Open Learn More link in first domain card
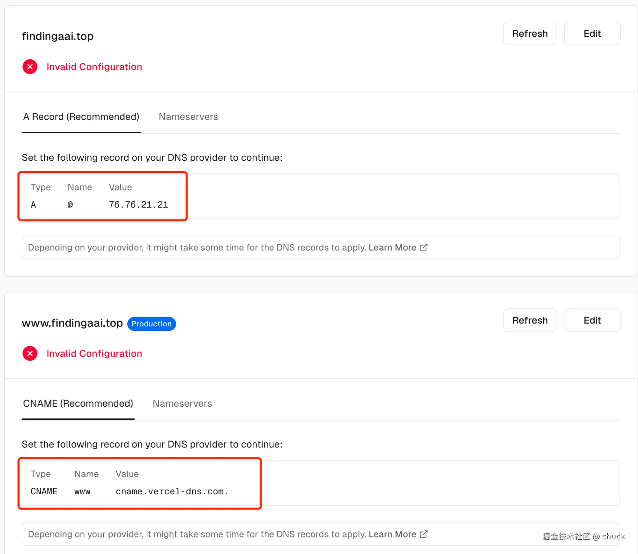Viewport: 638px width, 554px height. (x=392, y=247)
